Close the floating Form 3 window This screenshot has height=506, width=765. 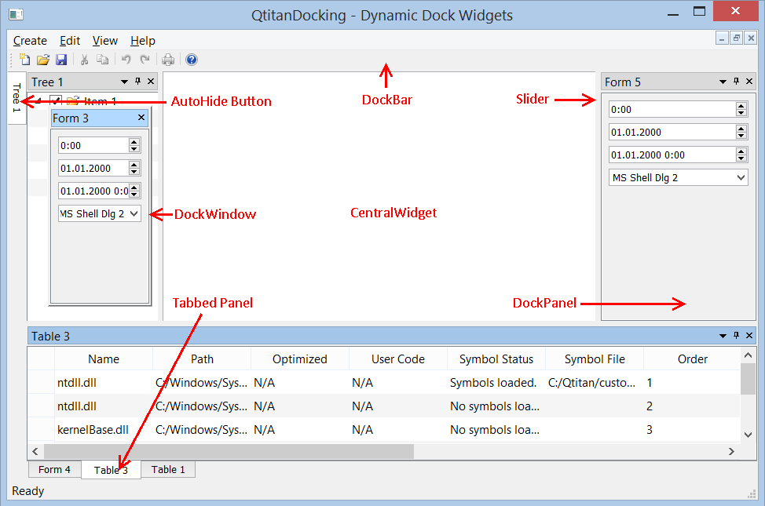tap(141, 118)
